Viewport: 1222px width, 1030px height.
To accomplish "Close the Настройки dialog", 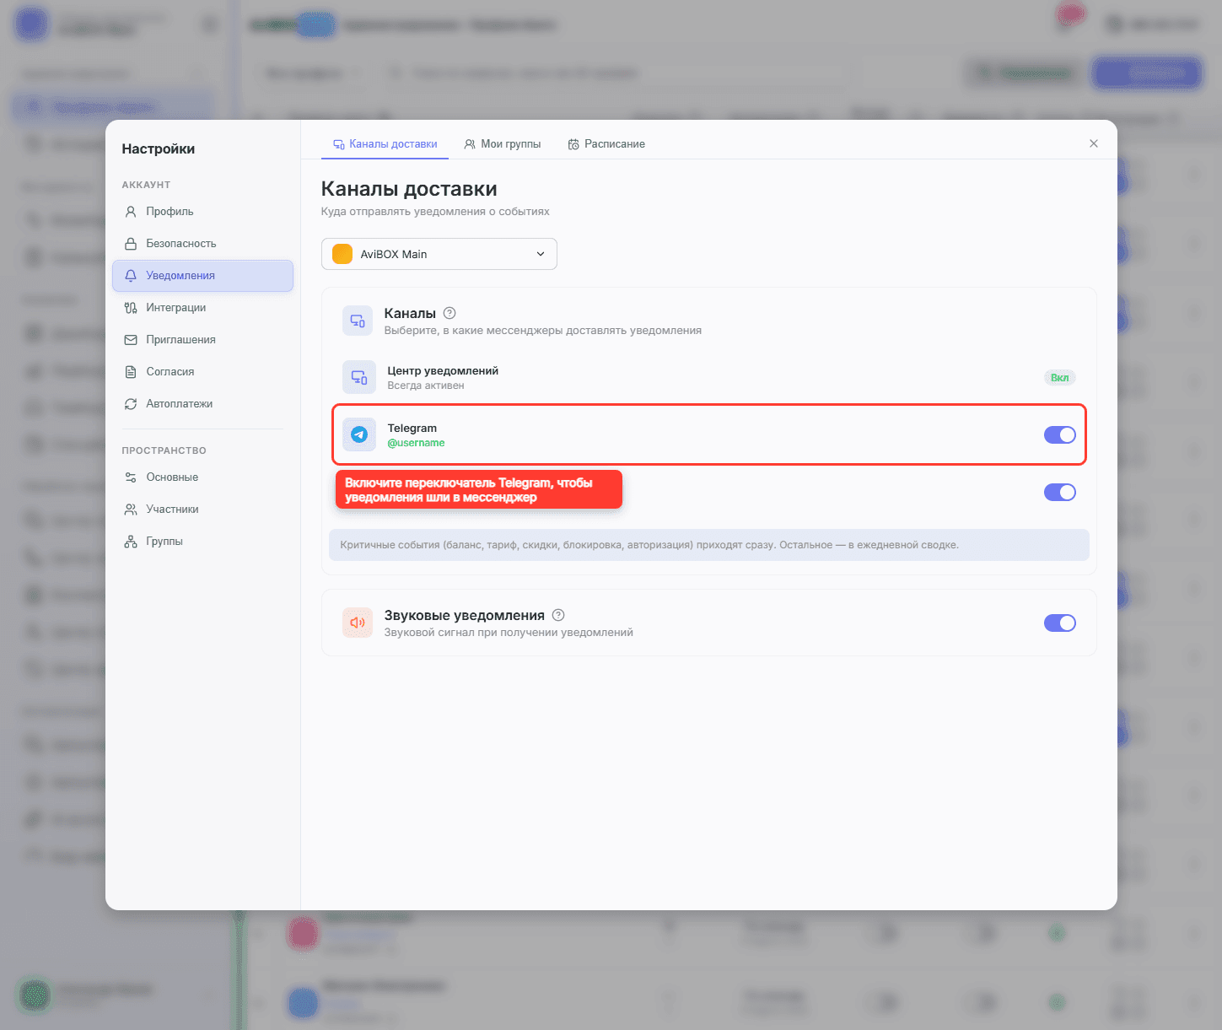I will (x=1094, y=143).
